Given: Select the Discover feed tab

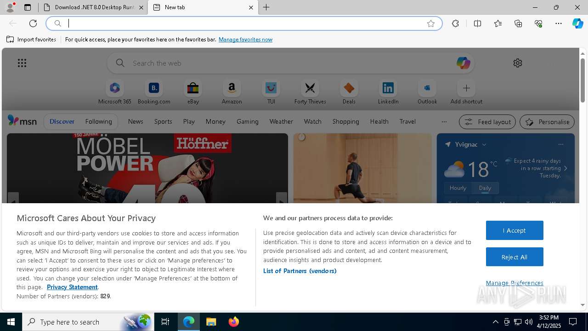Looking at the screenshot, I should 62,121.
